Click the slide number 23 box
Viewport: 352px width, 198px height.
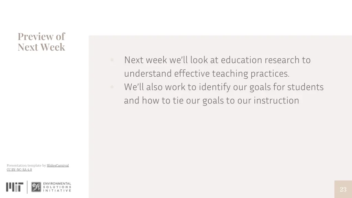click(343, 189)
